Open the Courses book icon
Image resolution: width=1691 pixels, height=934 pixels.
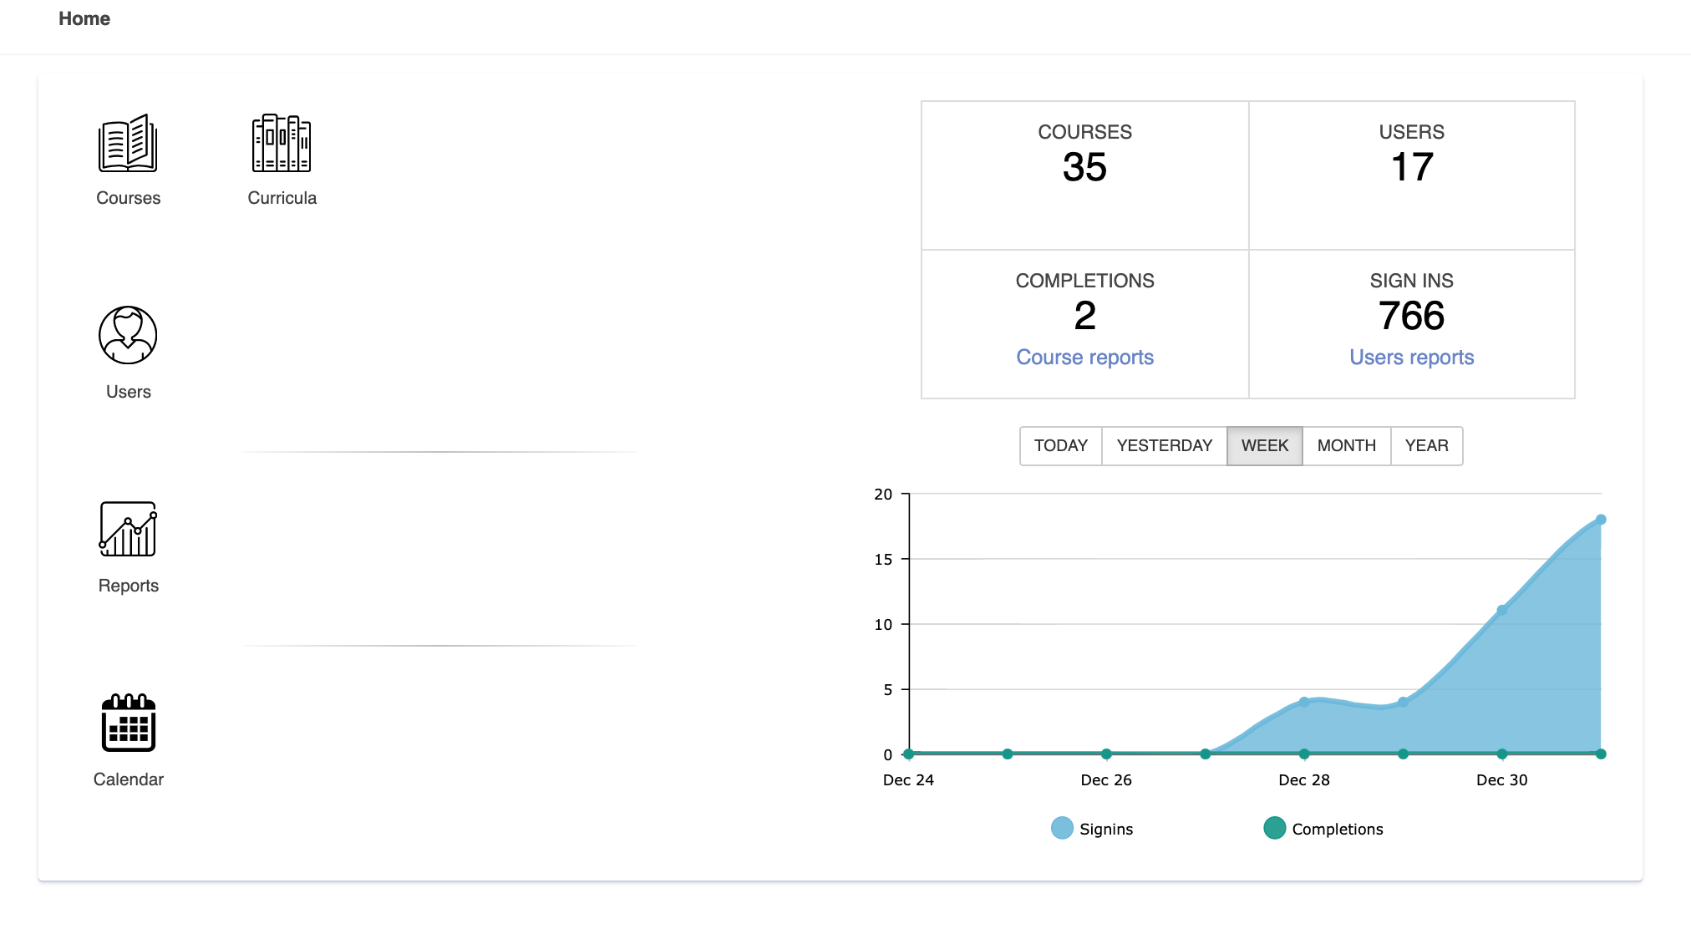pos(128,144)
